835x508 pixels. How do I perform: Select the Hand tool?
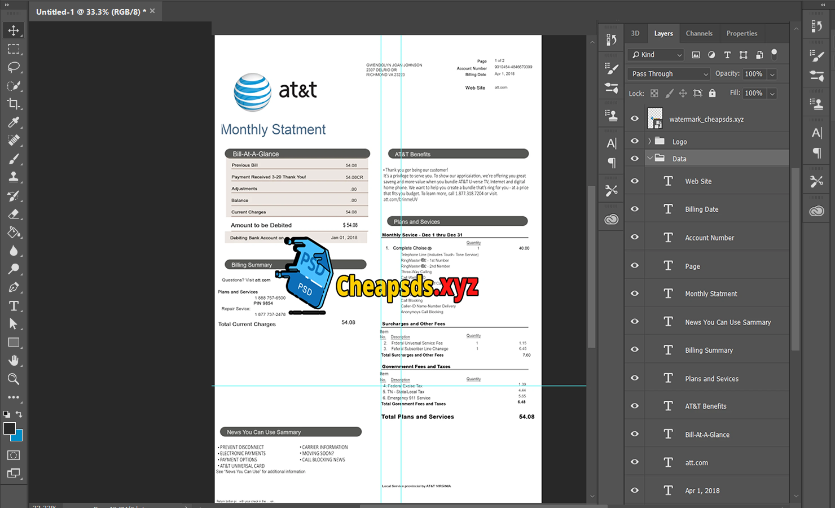click(x=14, y=361)
